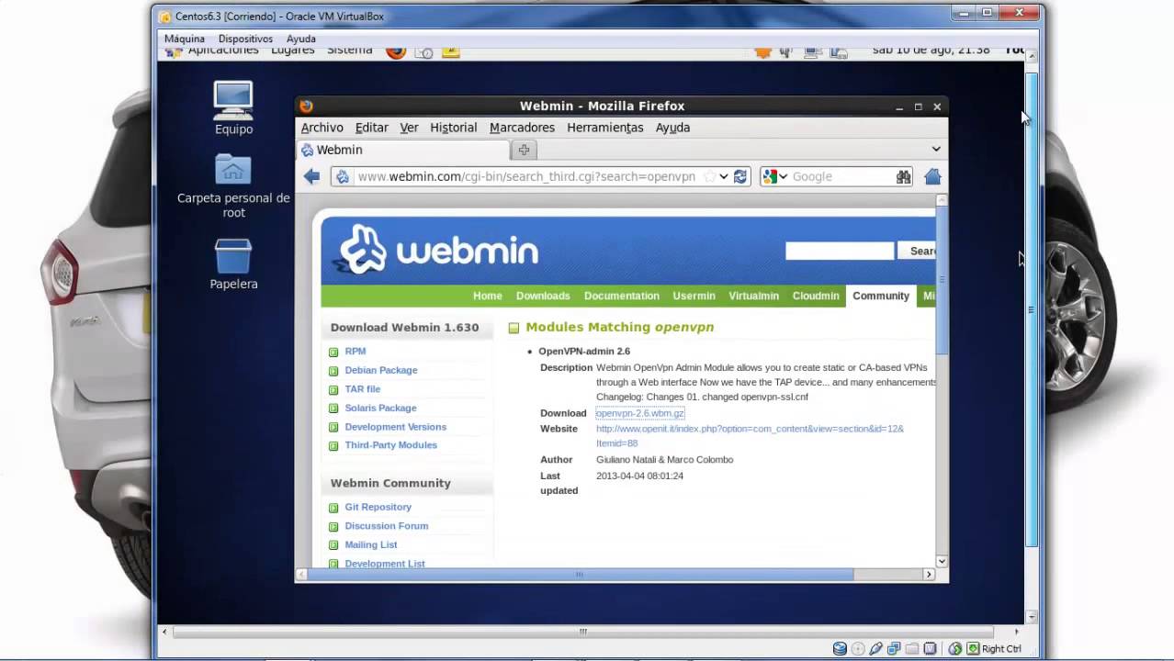Click binoculars search icon in Google box
Image resolution: width=1174 pixels, height=661 pixels.
point(903,176)
